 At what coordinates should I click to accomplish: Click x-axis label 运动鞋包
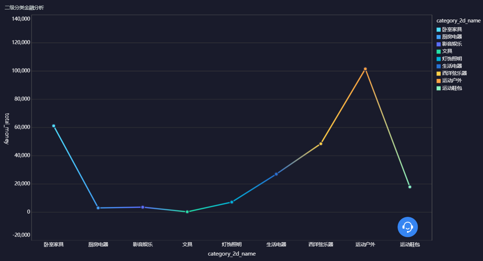coord(410,244)
